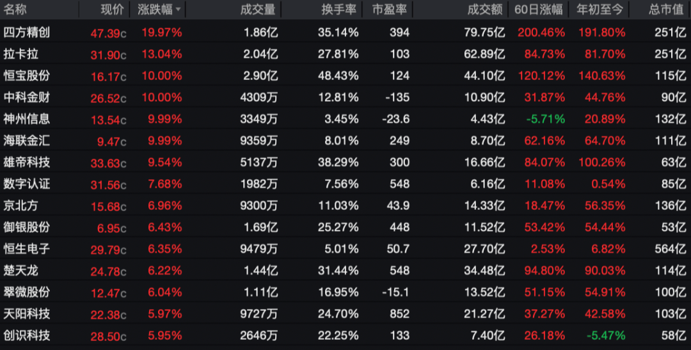Click the 市盈率 column header
This screenshot has height=350, width=691.
(390, 10)
